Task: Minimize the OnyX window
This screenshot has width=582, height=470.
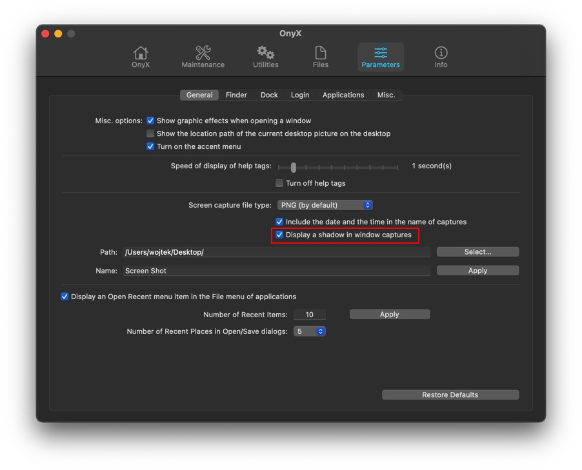Action: point(58,34)
